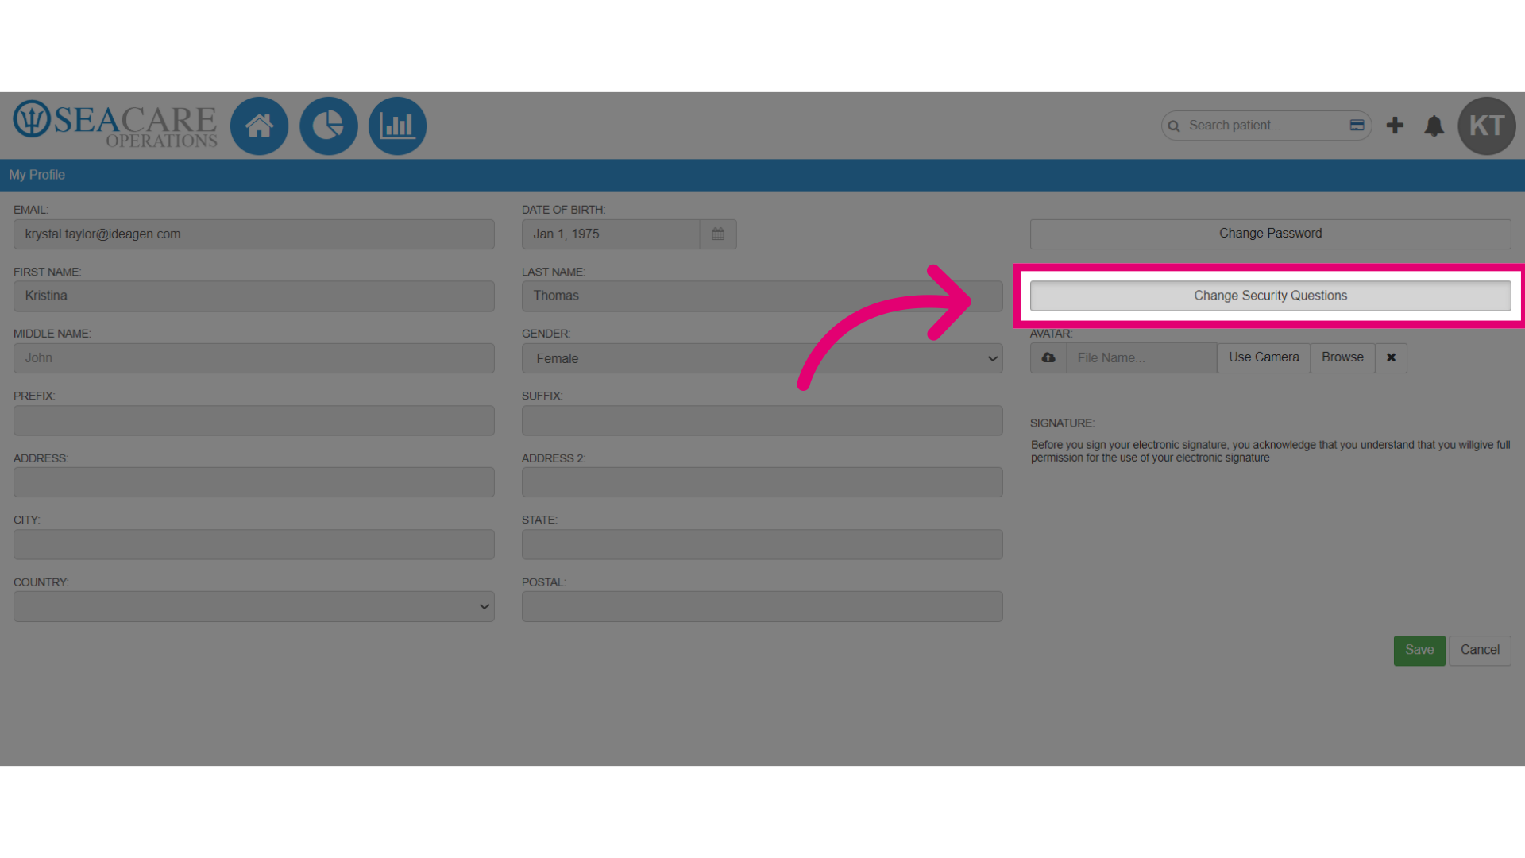This screenshot has width=1525, height=858.
Task: Click the Last Name field containing Thomas
Action: point(762,296)
